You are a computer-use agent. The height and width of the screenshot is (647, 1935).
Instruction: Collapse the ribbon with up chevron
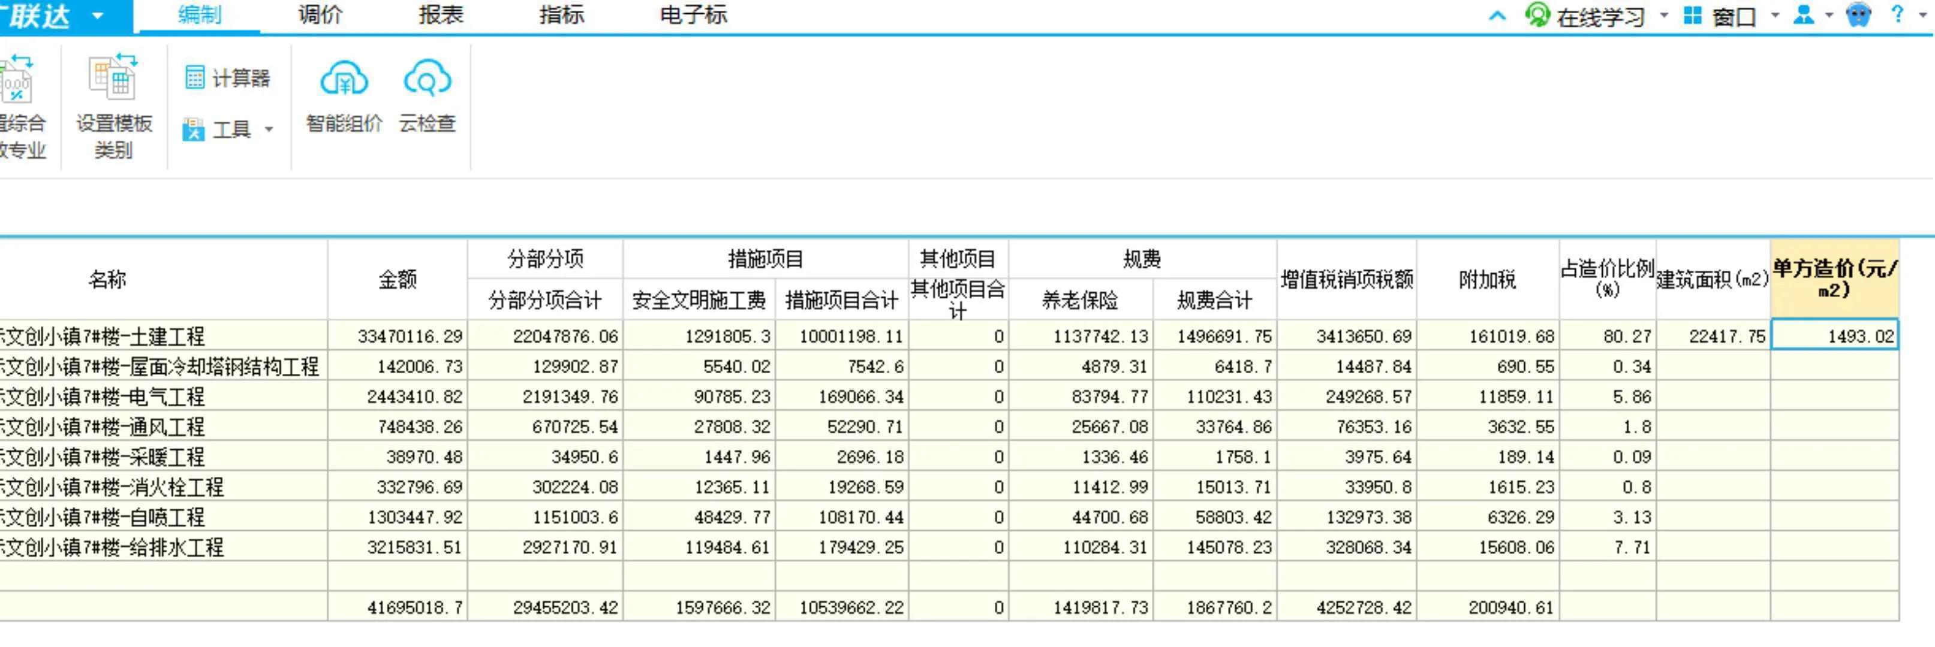point(1497,16)
